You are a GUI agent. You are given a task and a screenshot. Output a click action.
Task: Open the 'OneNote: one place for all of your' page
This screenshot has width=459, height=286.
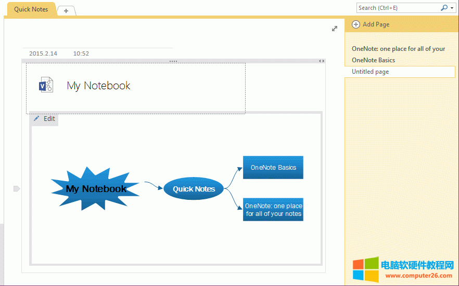(398, 49)
